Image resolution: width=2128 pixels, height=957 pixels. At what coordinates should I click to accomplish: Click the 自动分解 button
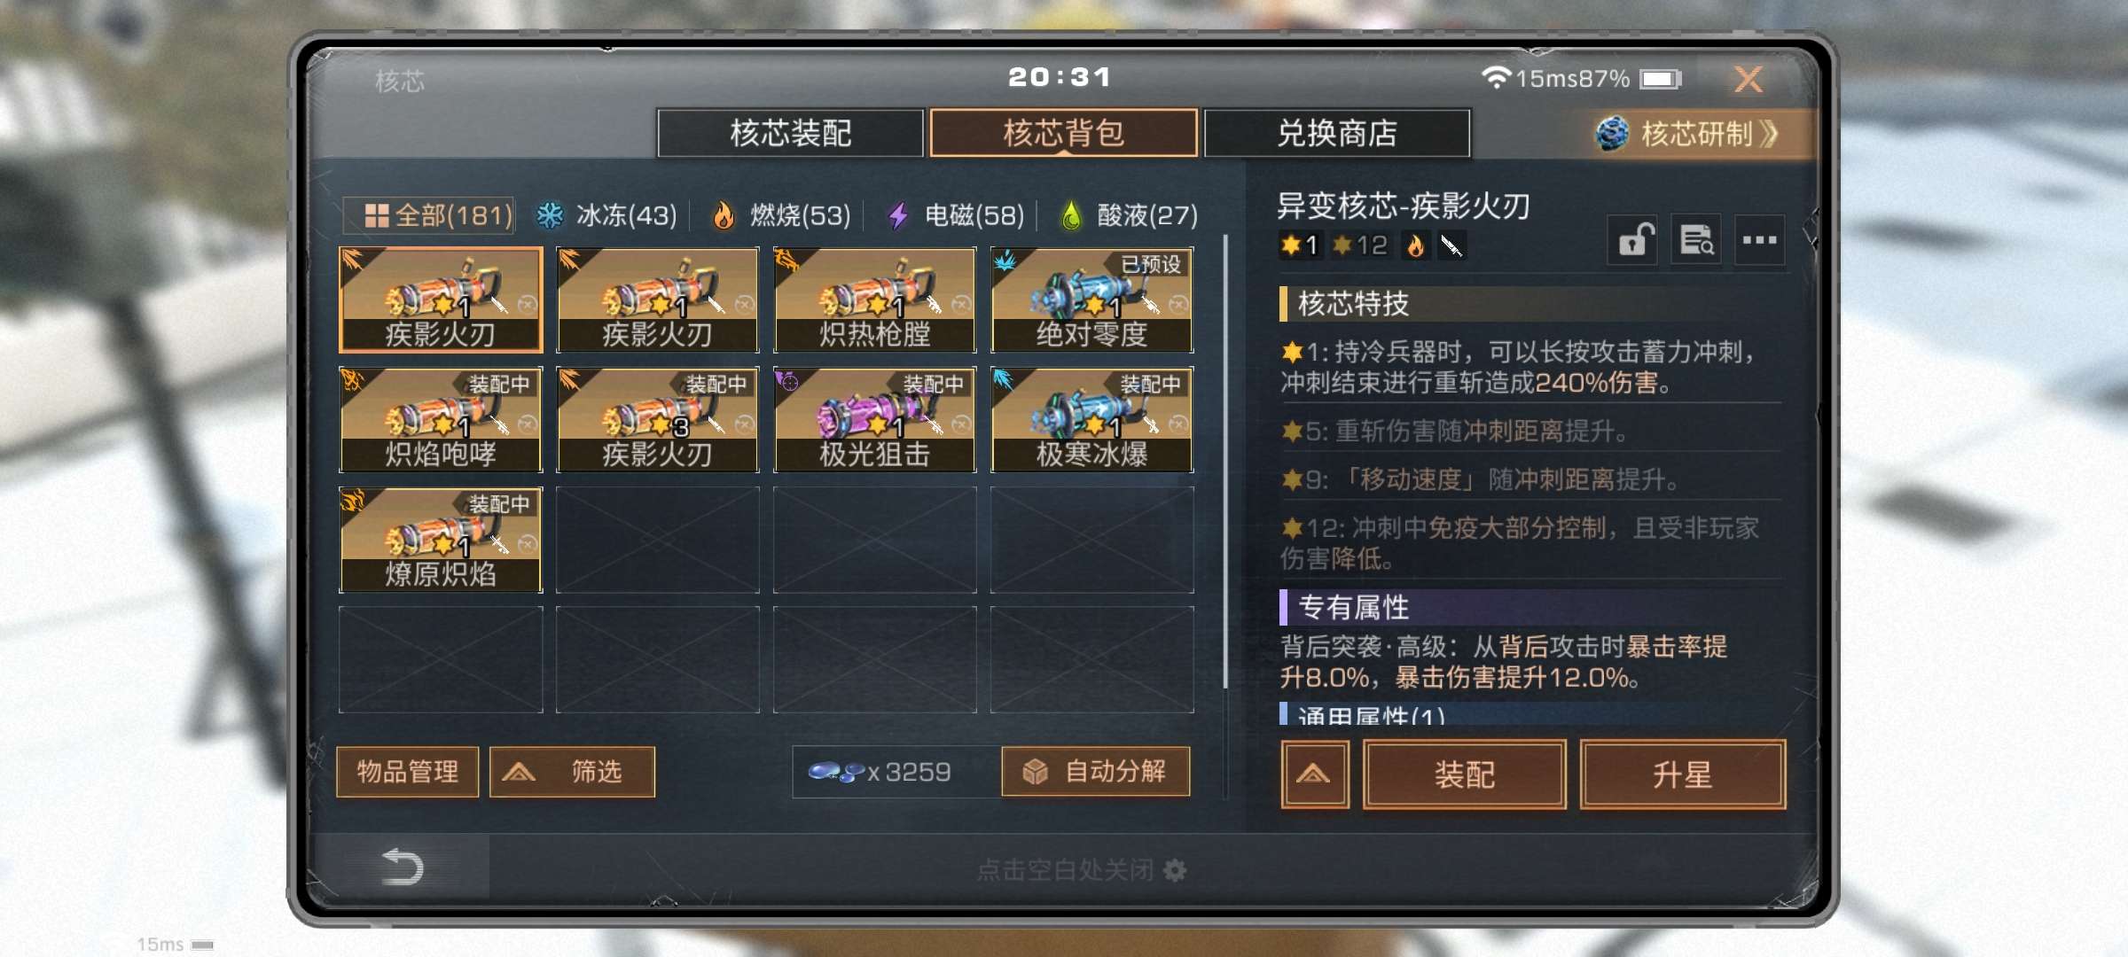pos(1096,772)
